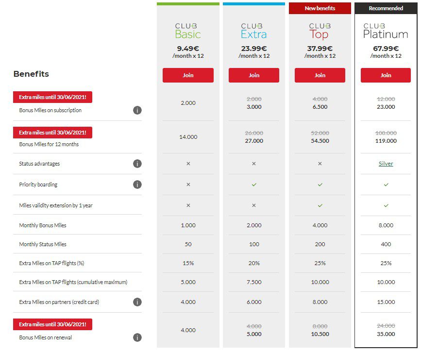
Task: Select Extra Miles on TAP flights cumulative maximum label
Action: (73, 282)
